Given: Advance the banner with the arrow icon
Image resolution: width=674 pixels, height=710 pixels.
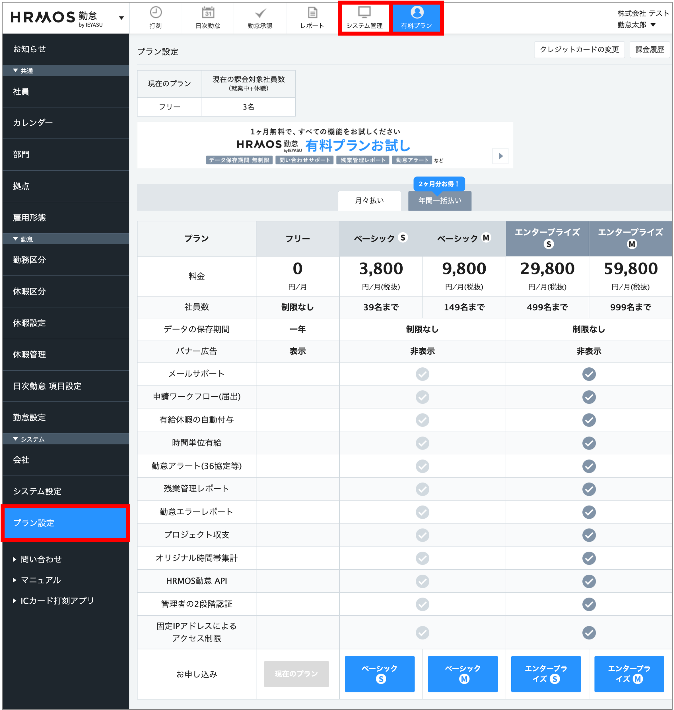Looking at the screenshot, I should coord(500,156).
